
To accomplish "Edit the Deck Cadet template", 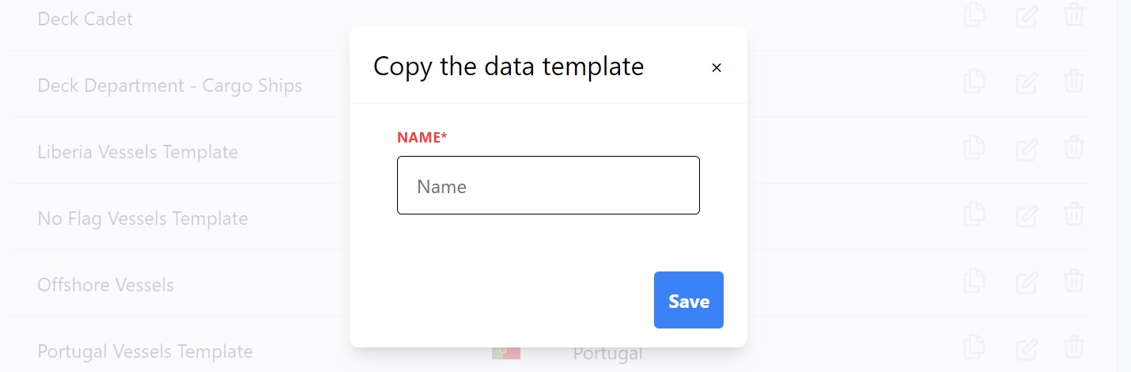I will coord(1026,15).
